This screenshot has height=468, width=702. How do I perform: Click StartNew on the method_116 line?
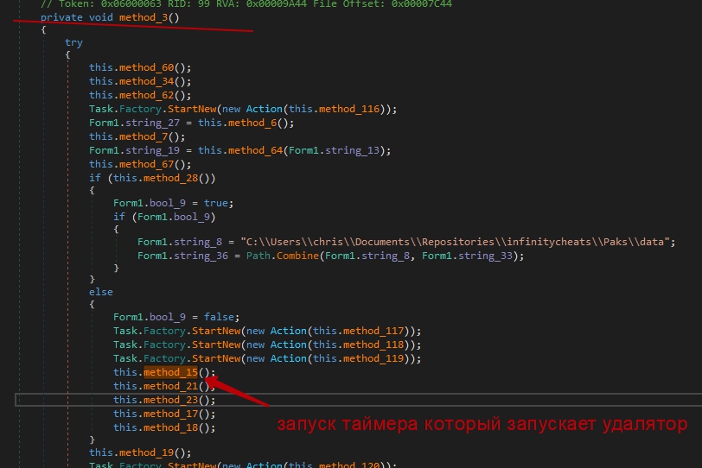(x=192, y=109)
